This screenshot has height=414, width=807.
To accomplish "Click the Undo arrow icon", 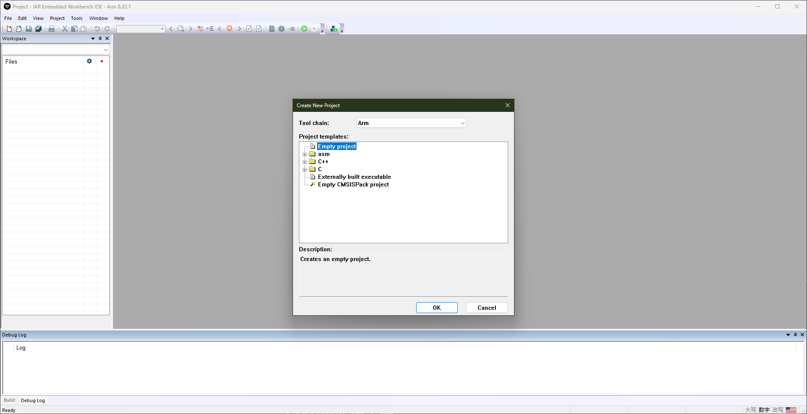I will 97,29.
